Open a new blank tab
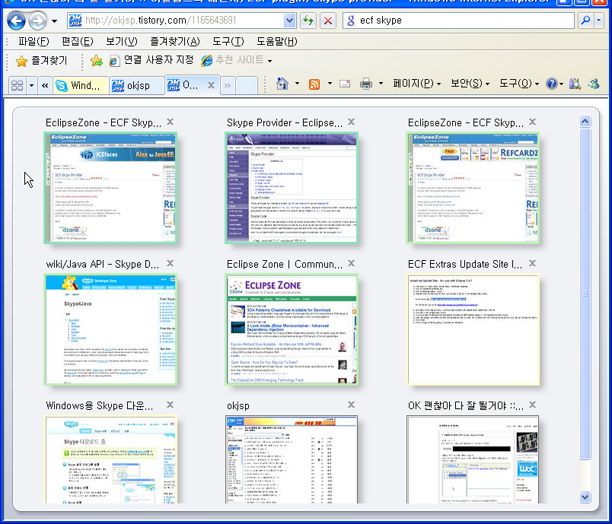 (x=247, y=85)
